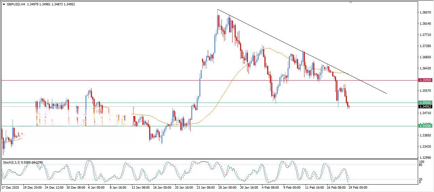This screenshot has width=434, height=192.
Task: Click the gray chart shift triangle marker
Action: click(351, 2)
